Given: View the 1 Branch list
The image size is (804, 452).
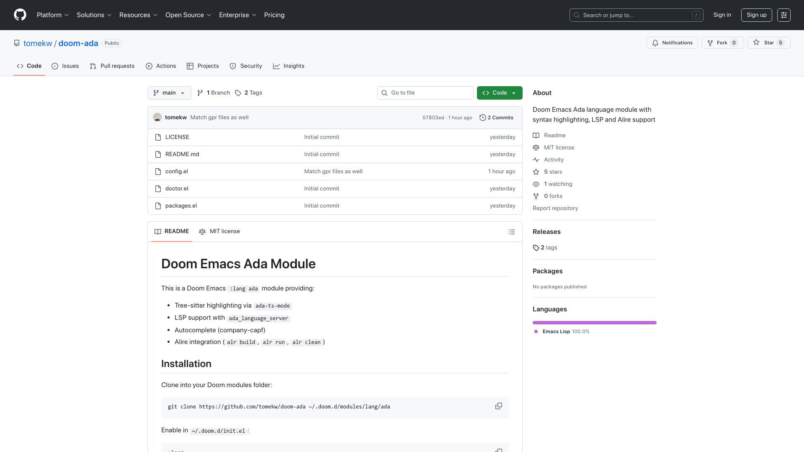Looking at the screenshot, I should click(x=214, y=93).
